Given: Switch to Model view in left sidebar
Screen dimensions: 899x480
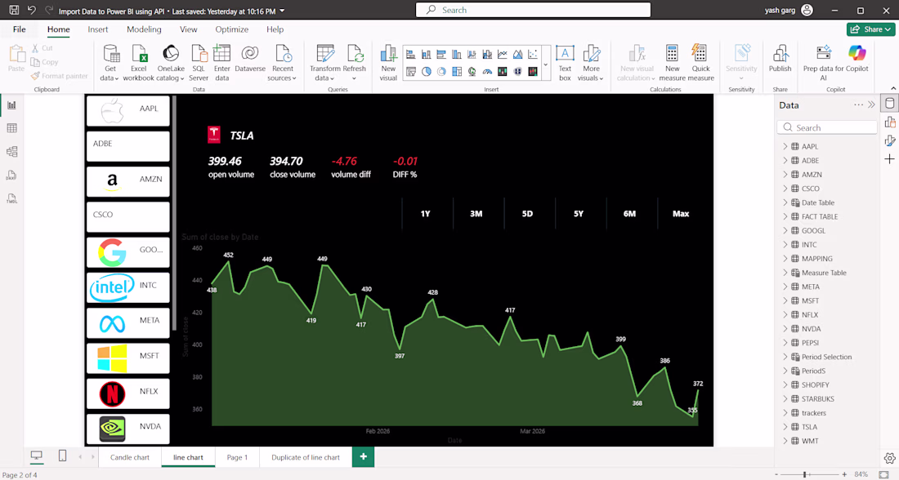Looking at the screenshot, I should (11, 152).
